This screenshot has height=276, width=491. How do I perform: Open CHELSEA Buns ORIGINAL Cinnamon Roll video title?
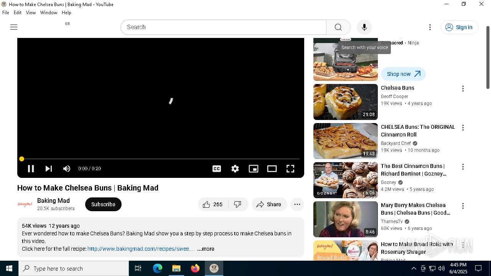coord(418,131)
